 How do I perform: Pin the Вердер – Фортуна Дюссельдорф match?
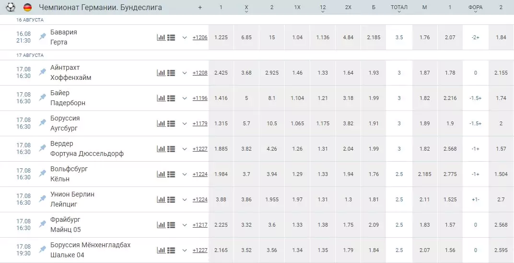[42, 148]
